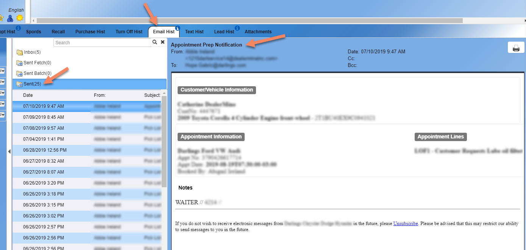Click info badge on Email Hist tab
Screen dimensions: 526x250
pyautogui.click(x=178, y=28)
